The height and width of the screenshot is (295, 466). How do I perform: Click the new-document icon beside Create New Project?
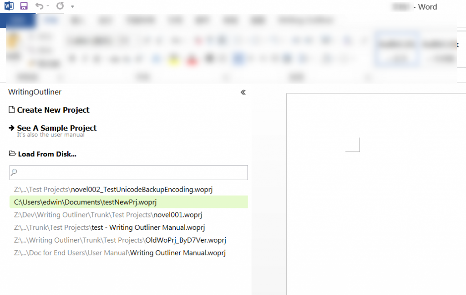[x=11, y=109]
